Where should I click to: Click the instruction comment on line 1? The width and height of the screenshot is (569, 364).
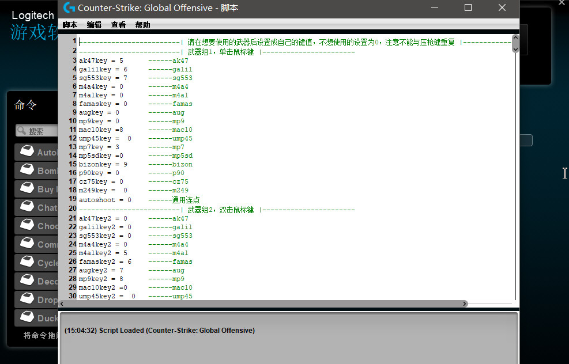coord(321,43)
